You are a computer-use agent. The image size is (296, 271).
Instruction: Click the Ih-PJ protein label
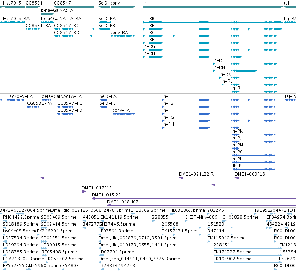[237, 138]
